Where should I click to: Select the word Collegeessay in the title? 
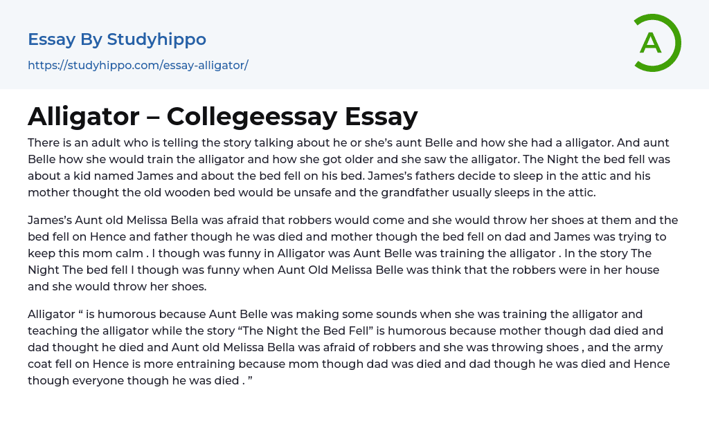click(251, 117)
